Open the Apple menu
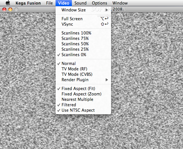The height and width of the screenshot is (149, 183). point(8,3)
